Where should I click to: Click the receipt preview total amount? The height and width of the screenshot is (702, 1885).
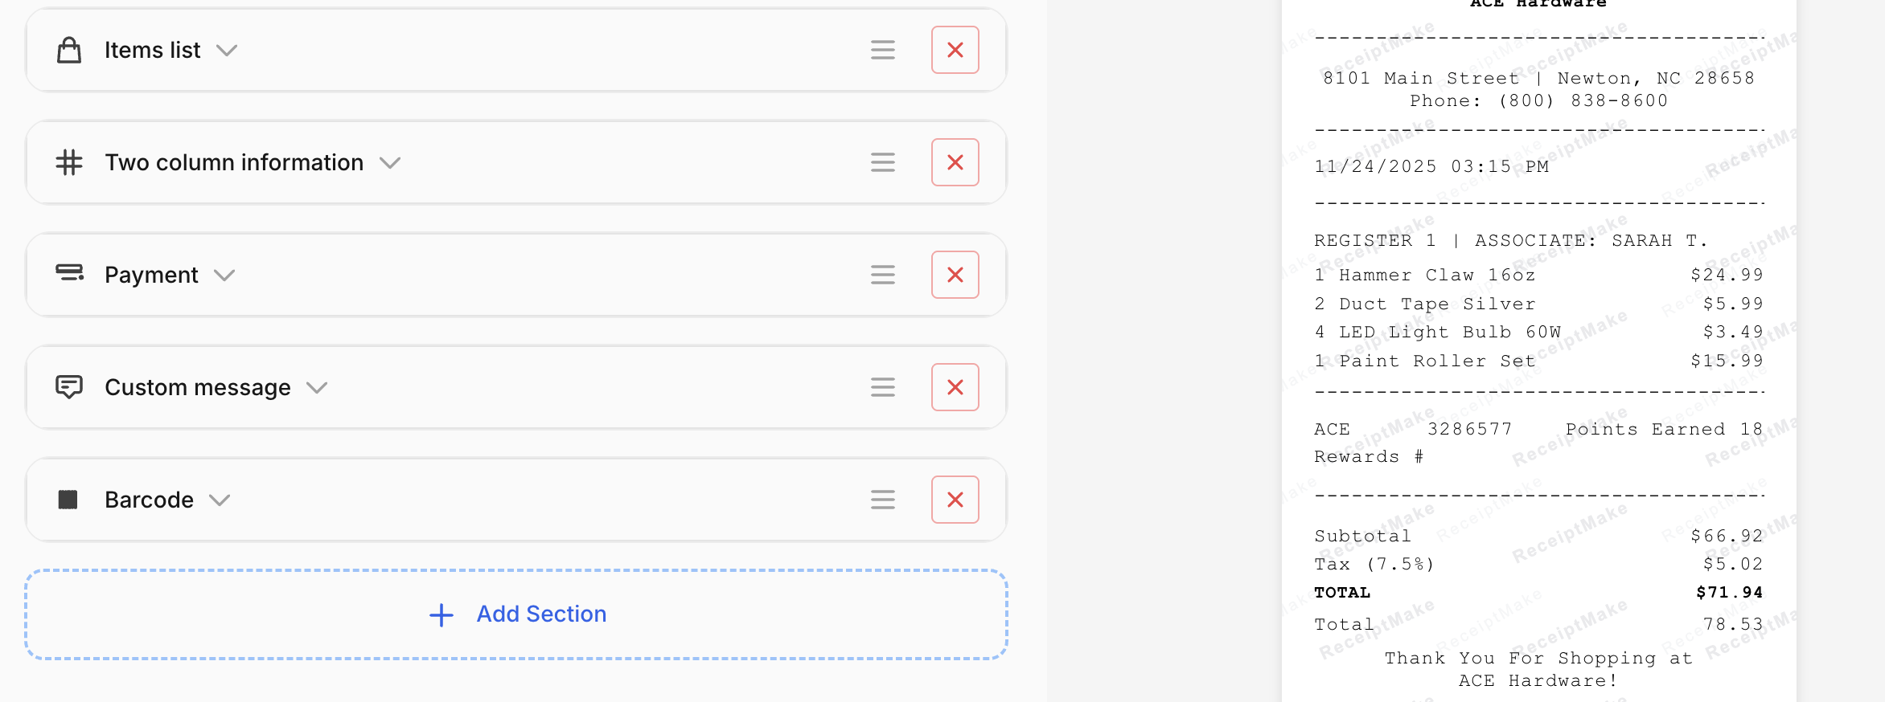1729,593
